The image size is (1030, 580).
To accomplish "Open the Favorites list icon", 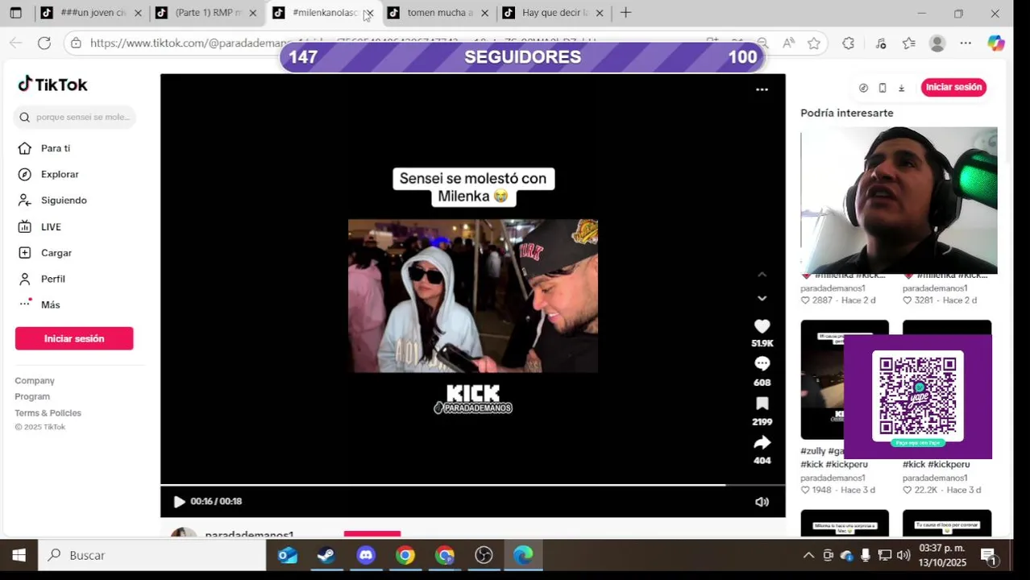I will click(909, 43).
